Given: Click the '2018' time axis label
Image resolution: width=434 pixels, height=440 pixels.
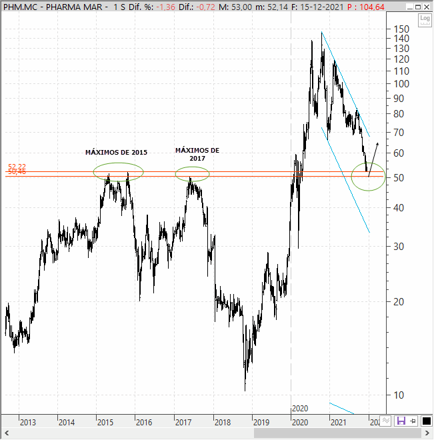Looking at the screenshot, I should [x=222, y=422].
